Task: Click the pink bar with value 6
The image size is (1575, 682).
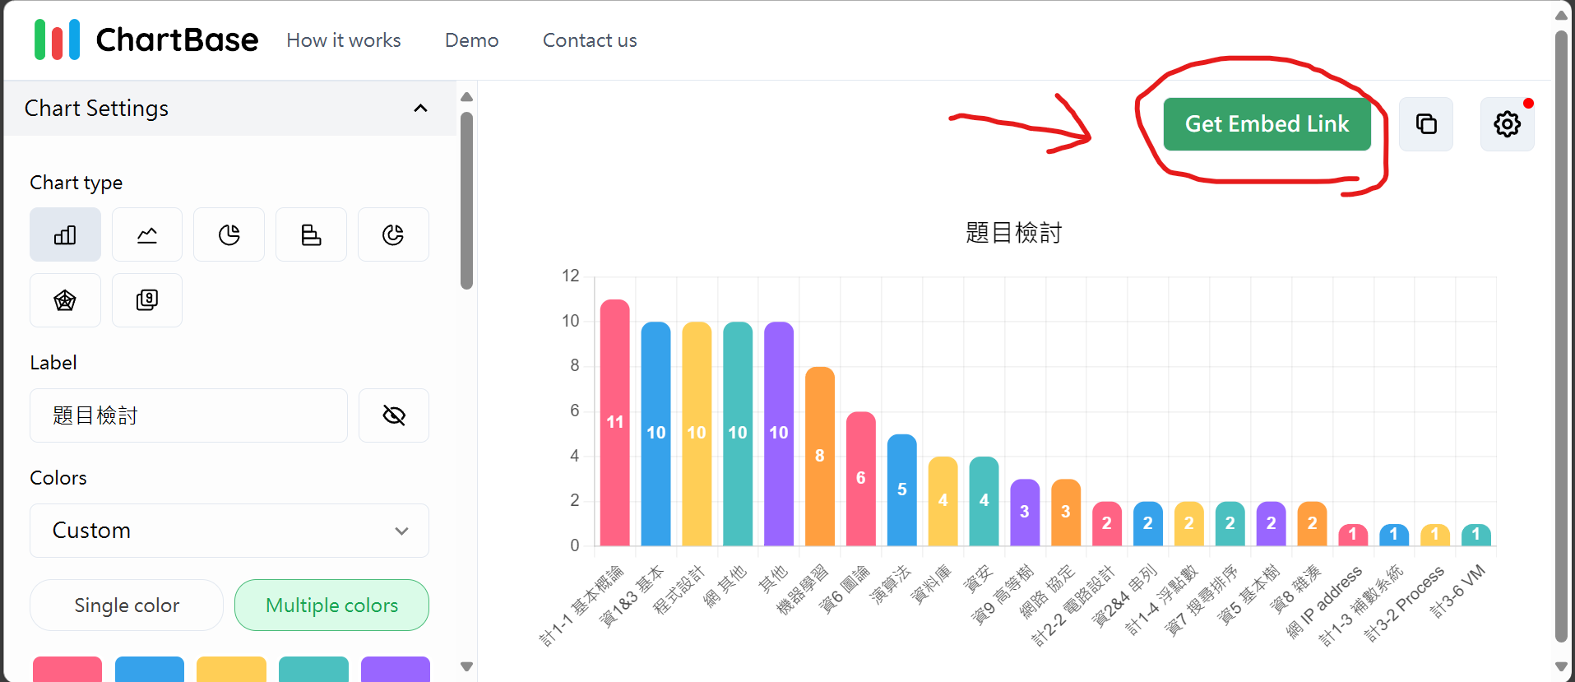Action: (860, 478)
